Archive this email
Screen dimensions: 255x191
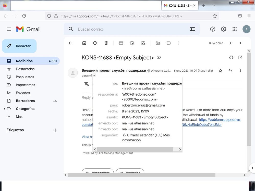[84, 43]
